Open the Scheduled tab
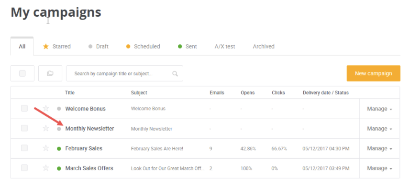This screenshot has width=410, height=184. (x=143, y=46)
